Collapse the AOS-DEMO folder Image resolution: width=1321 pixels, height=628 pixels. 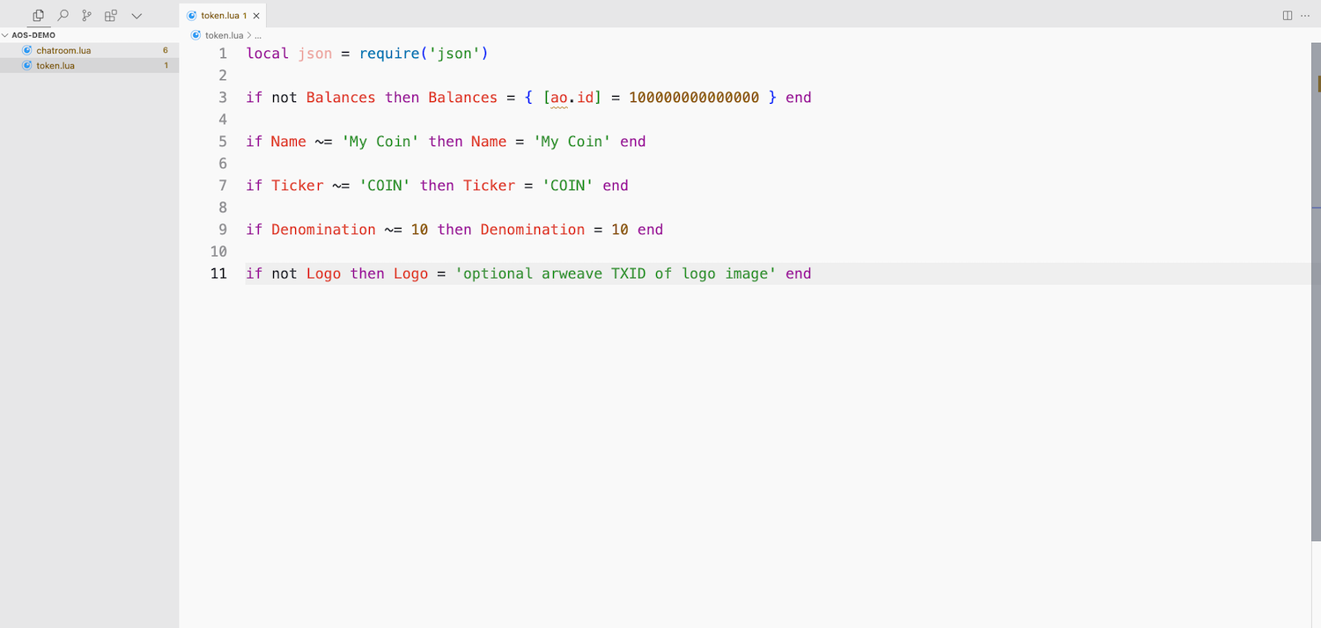pos(5,35)
